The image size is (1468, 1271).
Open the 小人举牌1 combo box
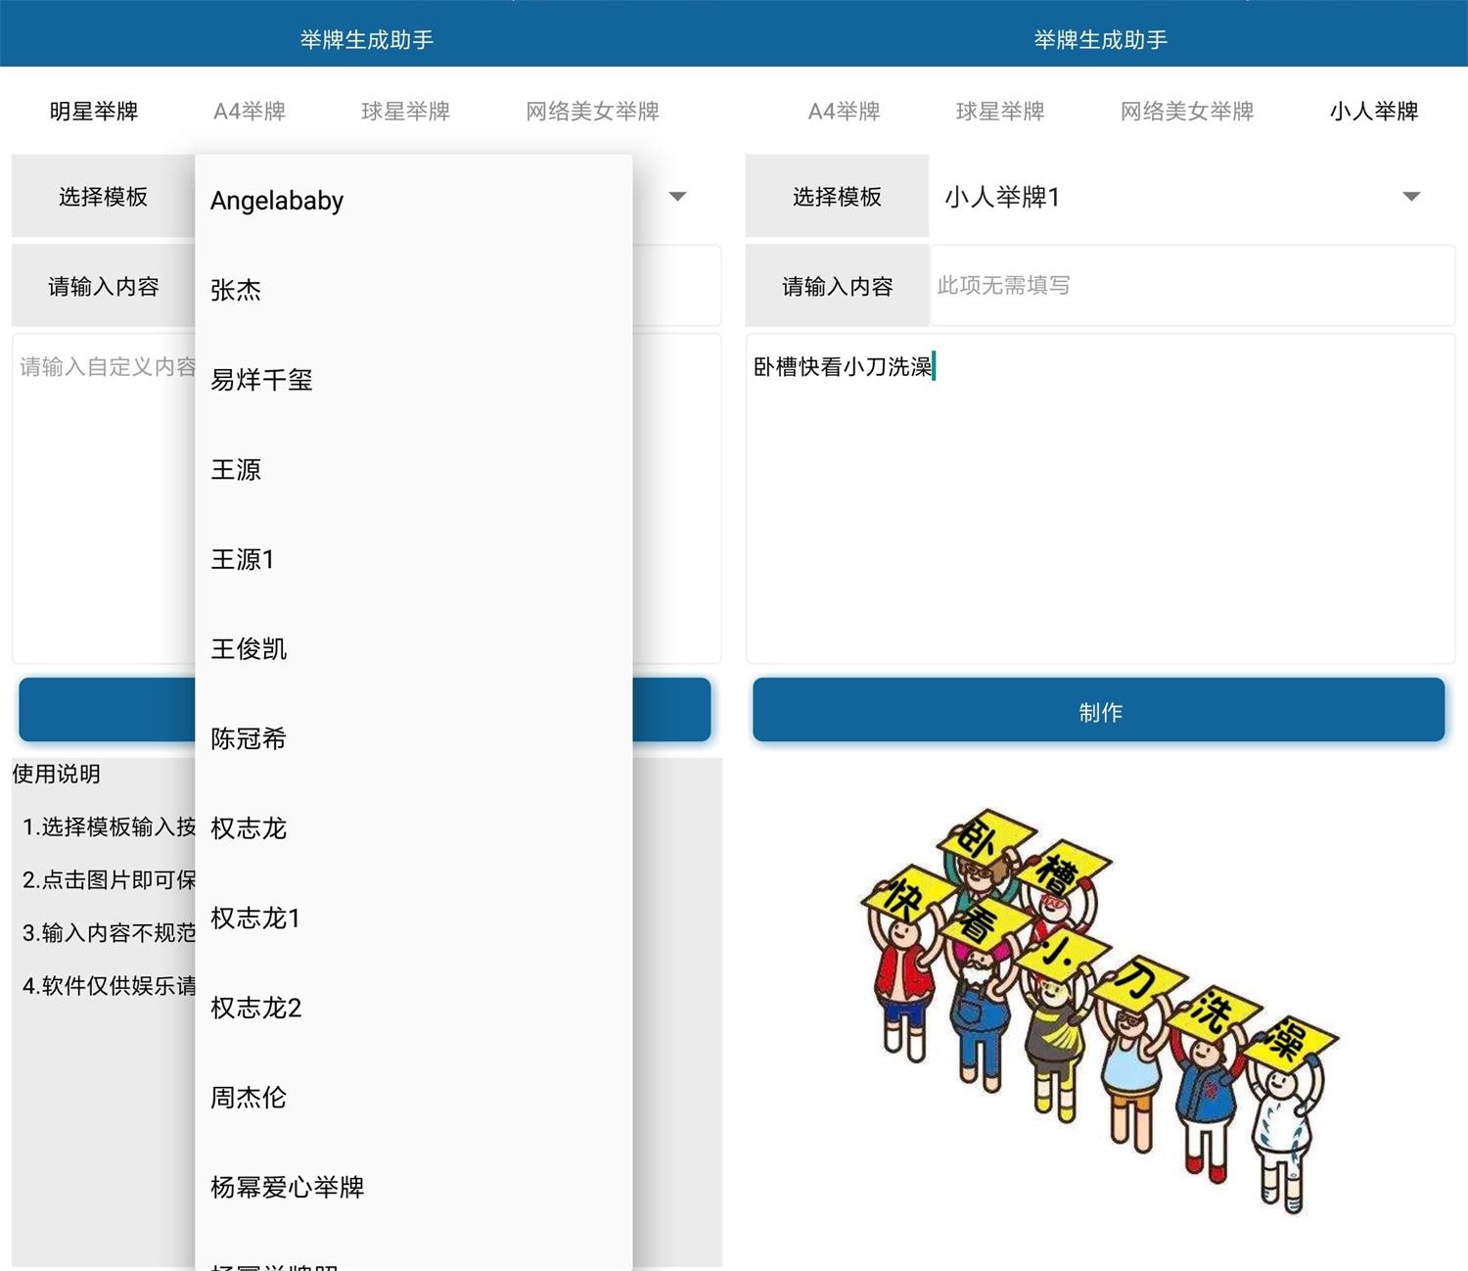pyautogui.click(x=1125, y=197)
